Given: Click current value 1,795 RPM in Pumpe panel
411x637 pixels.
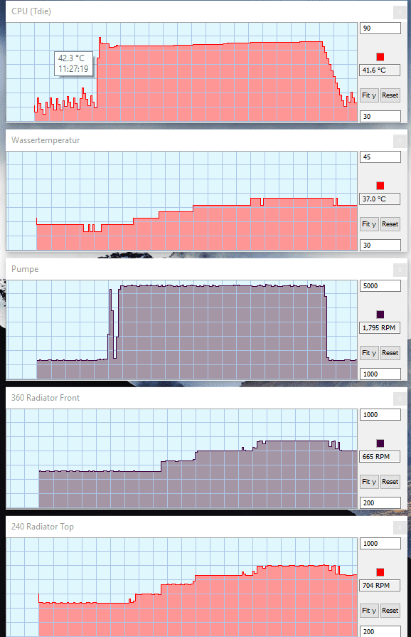Looking at the screenshot, I should [x=380, y=328].
